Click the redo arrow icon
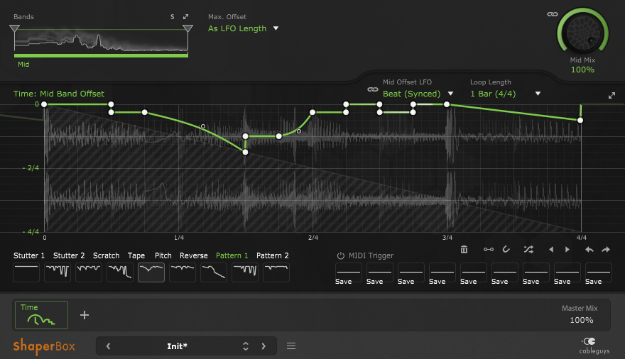Image resolution: width=625 pixels, height=359 pixels. click(606, 250)
